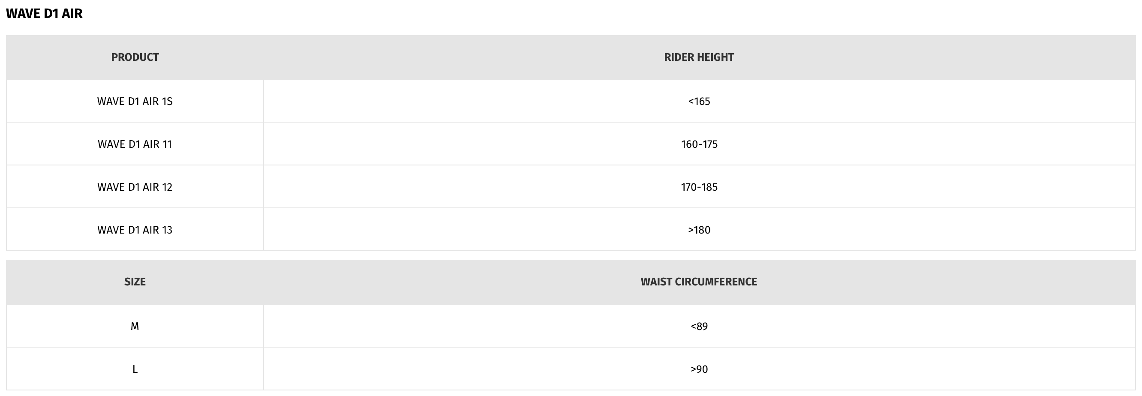Click the WAVE D1 AIR 13 cell

click(135, 230)
